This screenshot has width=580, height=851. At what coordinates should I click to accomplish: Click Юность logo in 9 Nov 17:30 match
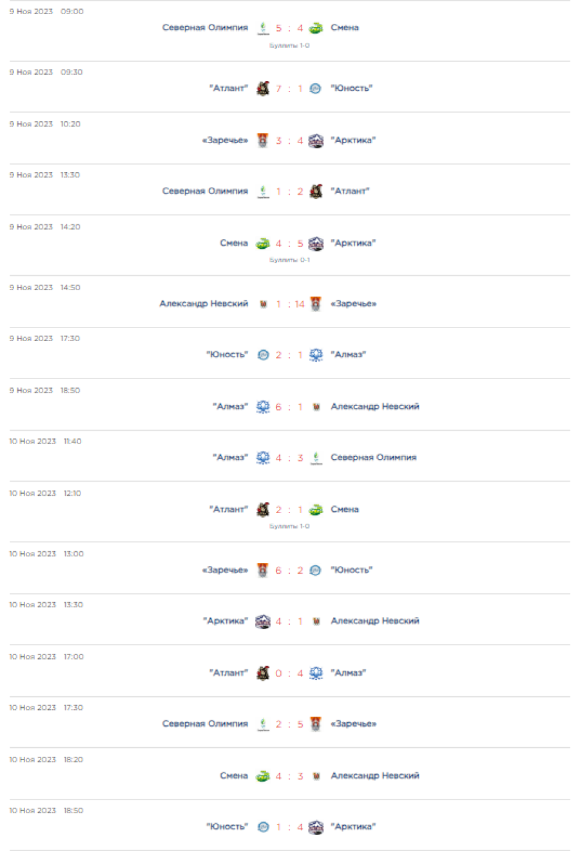point(263,355)
